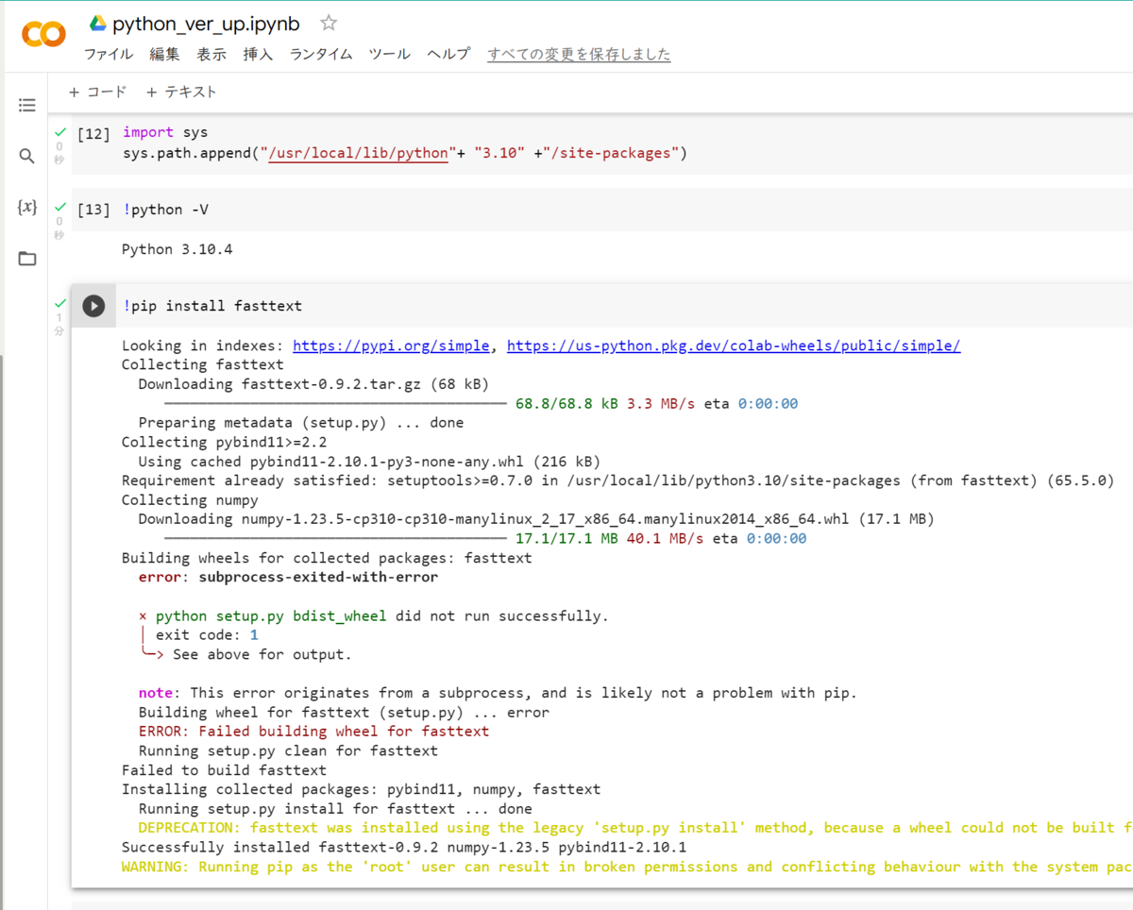Open the file browser in the sidebar
The width and height of the screenshot is (1133, 910).
[x=26, y=258]
